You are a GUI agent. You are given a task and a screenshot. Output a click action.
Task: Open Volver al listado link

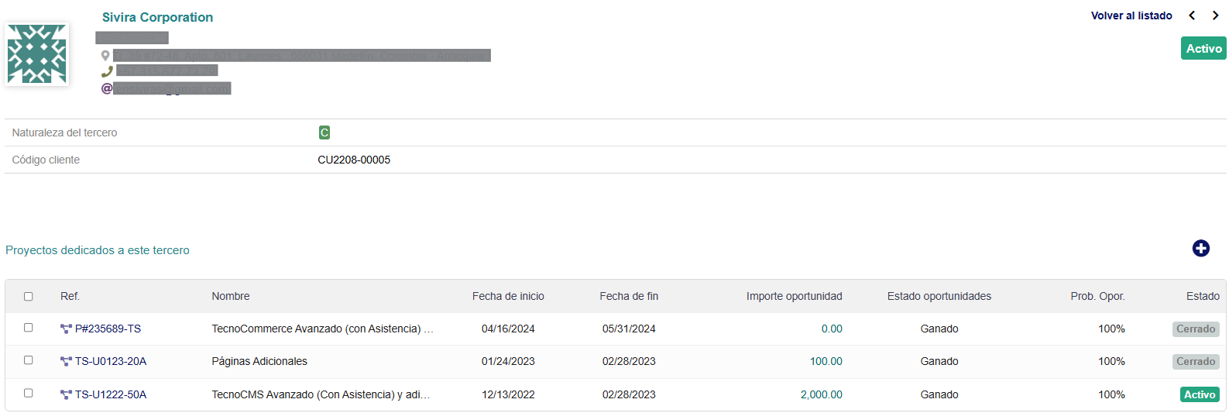pyautogui.click(x=1131, y=15)
